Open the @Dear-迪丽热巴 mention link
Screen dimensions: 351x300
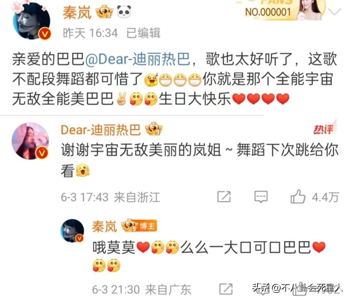tap(138, 60)
